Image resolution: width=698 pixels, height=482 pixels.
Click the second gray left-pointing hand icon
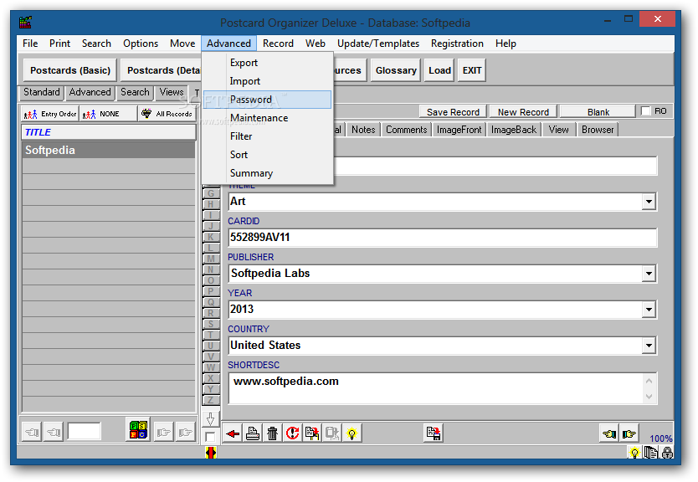pos(54,432)
